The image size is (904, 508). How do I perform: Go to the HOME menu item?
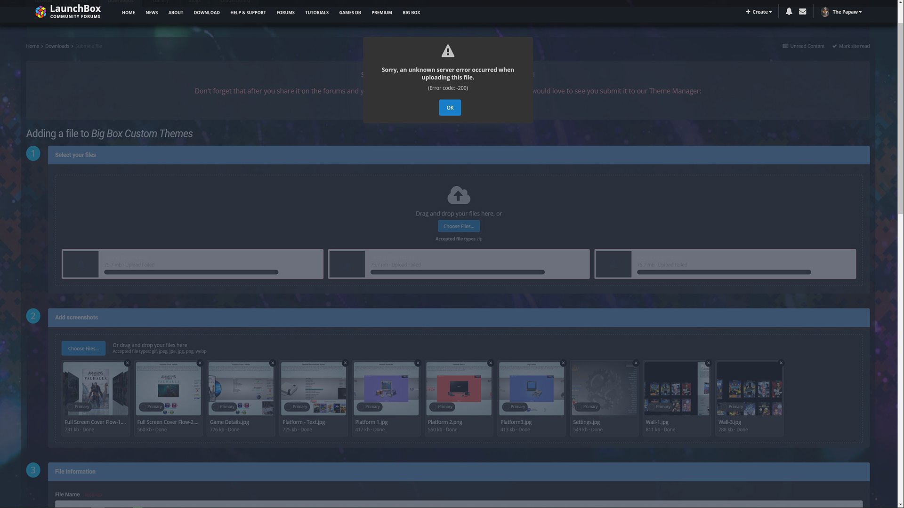tap(128, 13)
